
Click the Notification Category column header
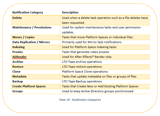pyautogui.click(x=28, y=12)
